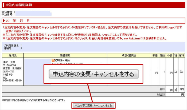Click the 単価 column header
Image resolution: width=187 pixels, height=110 pixels.
pos(155,55)
